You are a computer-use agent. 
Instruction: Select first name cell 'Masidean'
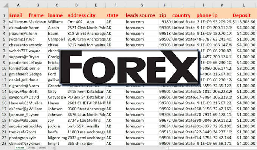tap(37, 22)
